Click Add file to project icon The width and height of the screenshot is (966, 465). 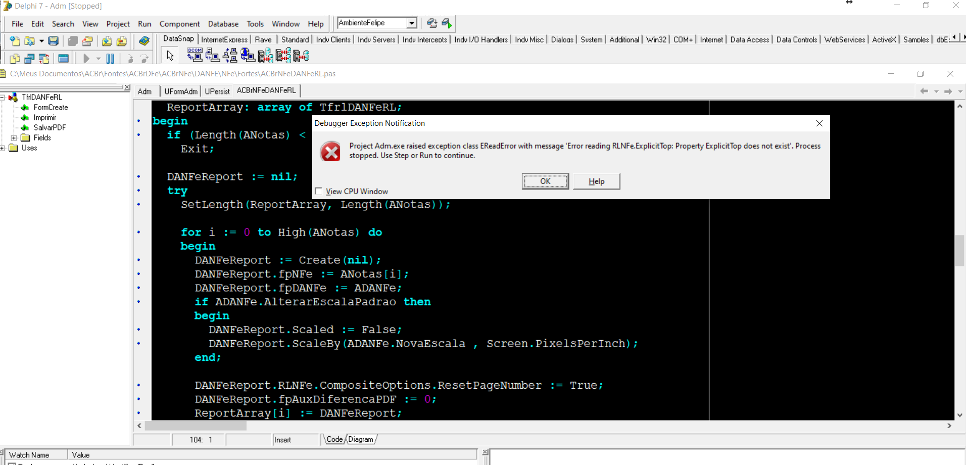click(107, 41)
